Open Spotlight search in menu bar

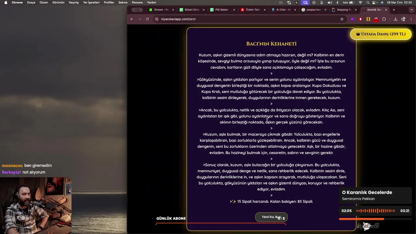(368, 2)
